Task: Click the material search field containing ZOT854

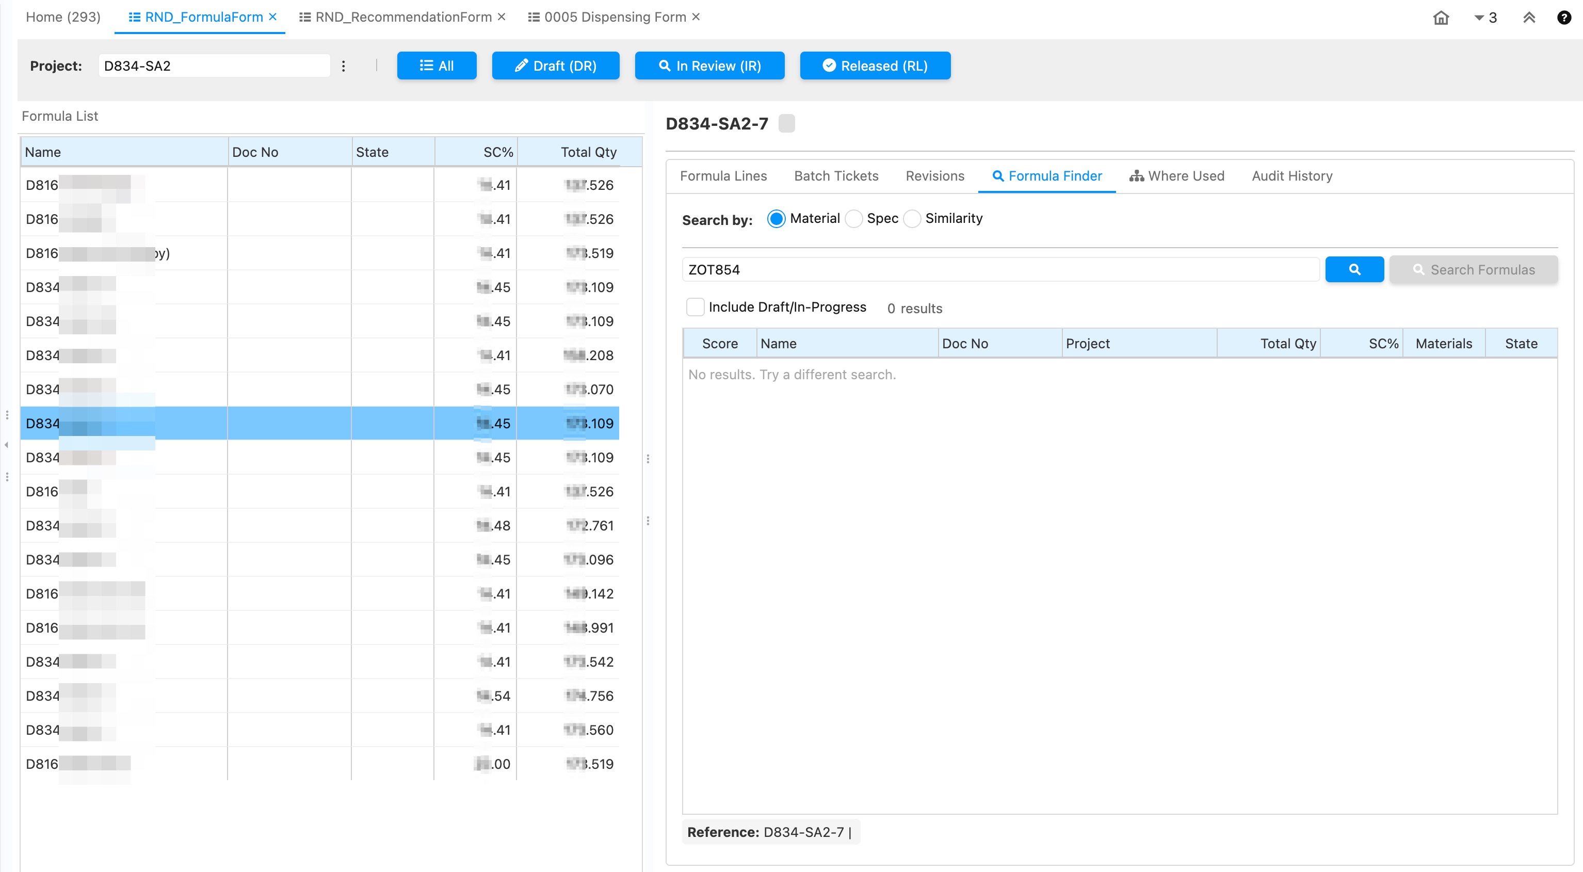Action: 1000,269
